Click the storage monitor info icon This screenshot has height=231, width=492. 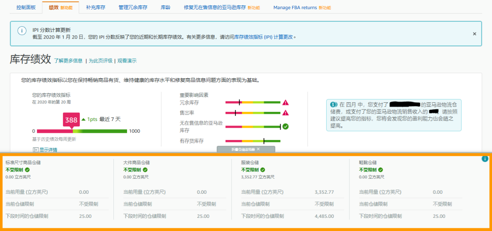485,159
